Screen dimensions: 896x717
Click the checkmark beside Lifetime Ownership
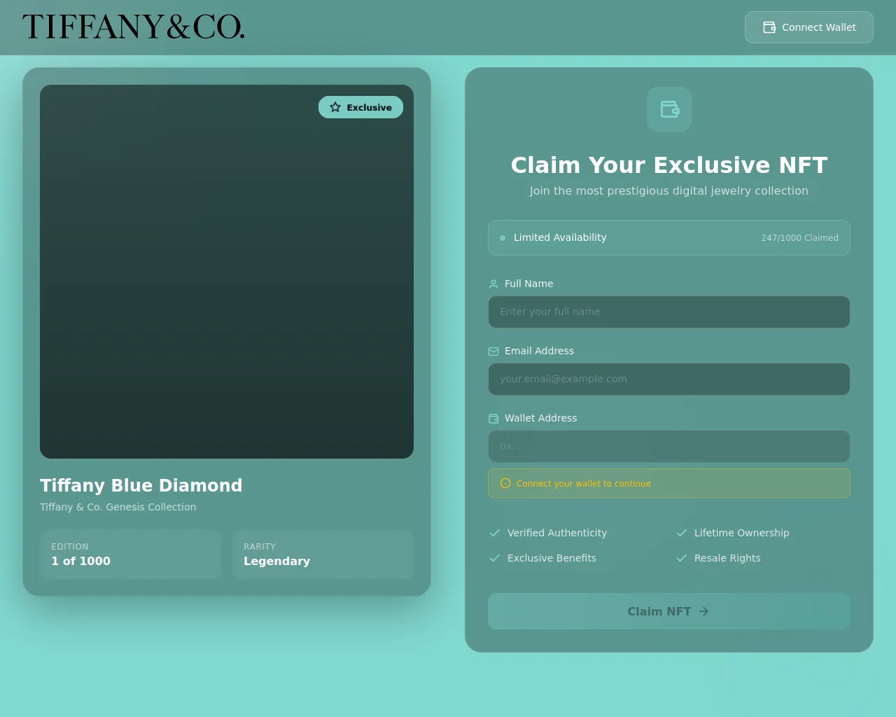pyautogui.click(x=682, y=533)
